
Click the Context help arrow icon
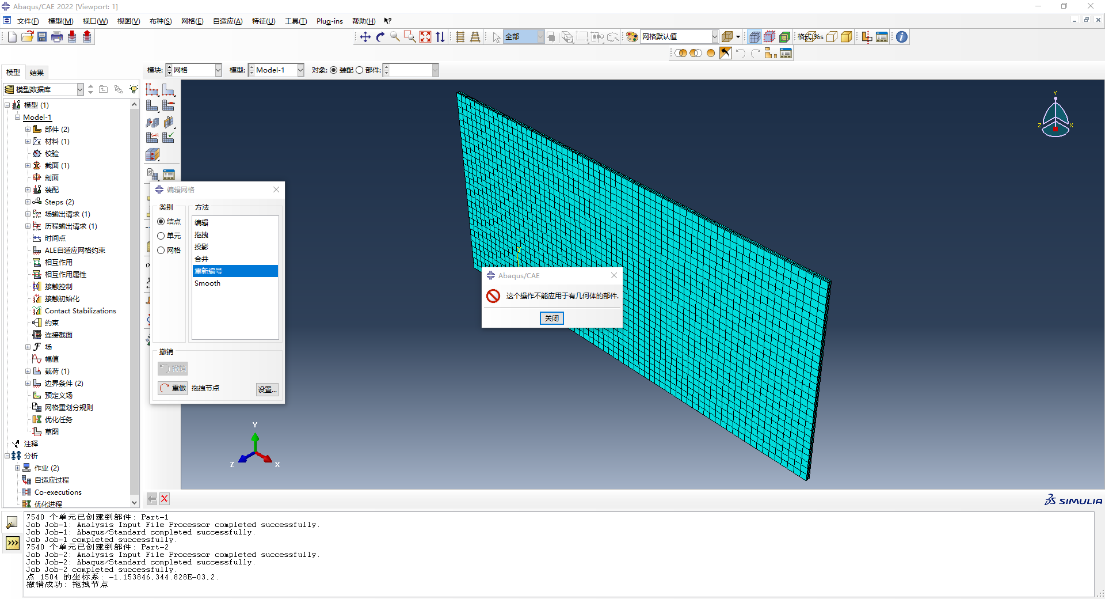click(388, 21)
